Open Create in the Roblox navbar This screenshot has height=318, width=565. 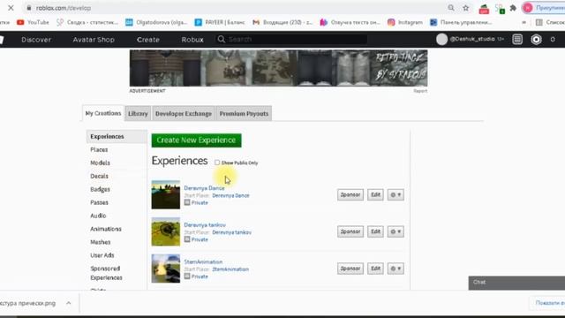pos(148,39)
